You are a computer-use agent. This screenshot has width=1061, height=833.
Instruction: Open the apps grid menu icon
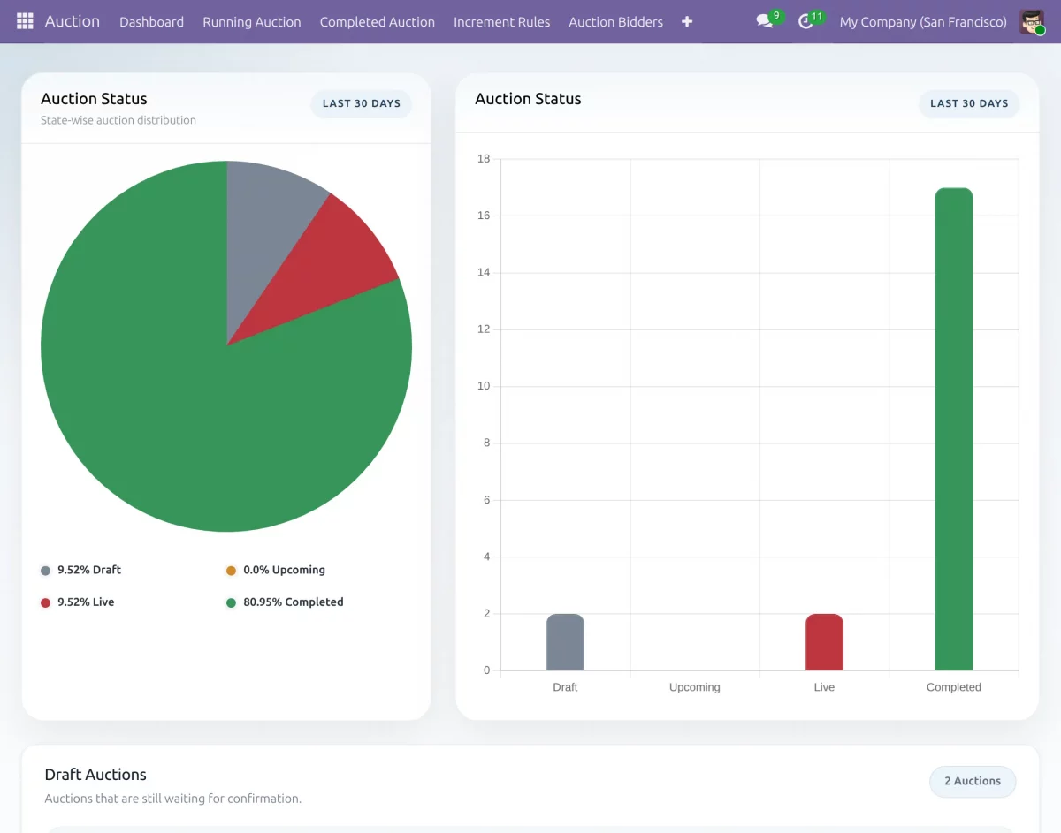coord(25,21)
